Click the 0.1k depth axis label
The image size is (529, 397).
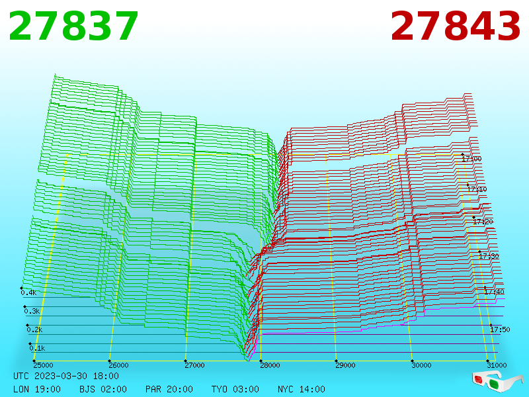click(38, 348)
